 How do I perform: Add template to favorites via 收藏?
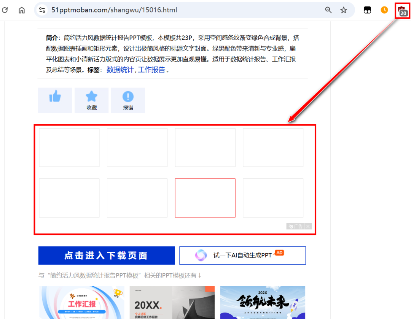(91, 100)
